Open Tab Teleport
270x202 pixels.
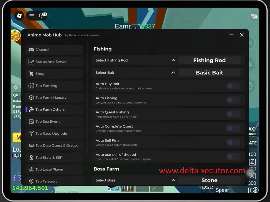coord(54,181)
